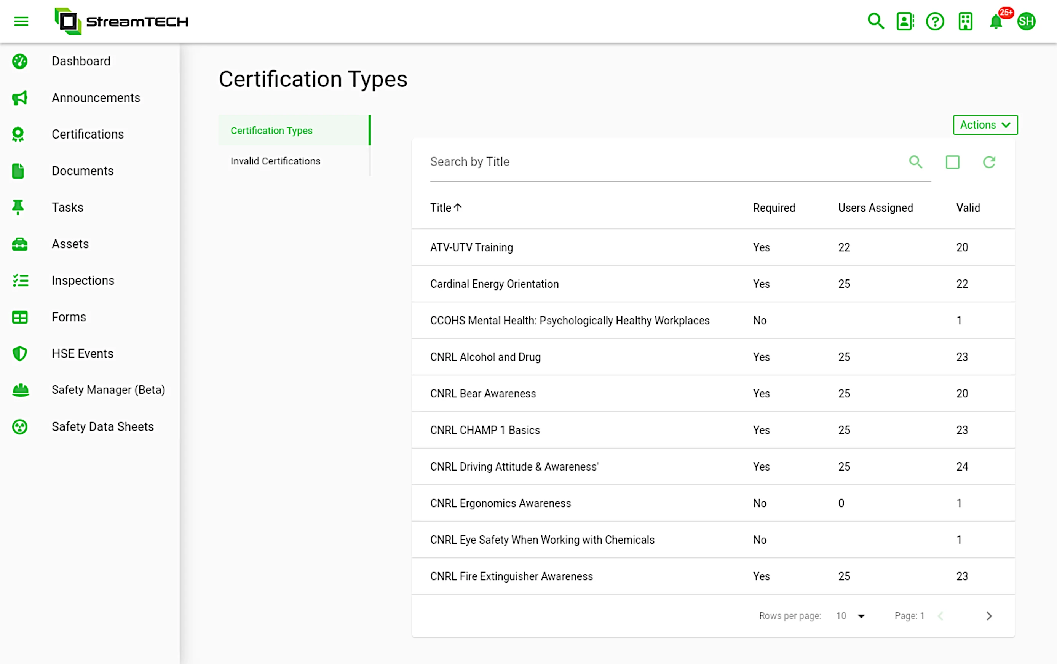The width and height of the screenshot is (1057, 664).
Task: Click the Assets toolbox icon
Action: point(20,244)
